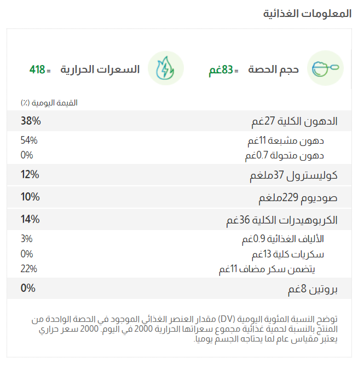Select the حجم الحصة label
This screenshot has height=370, width=358.
pyautogui.click(x=273, y=69)
